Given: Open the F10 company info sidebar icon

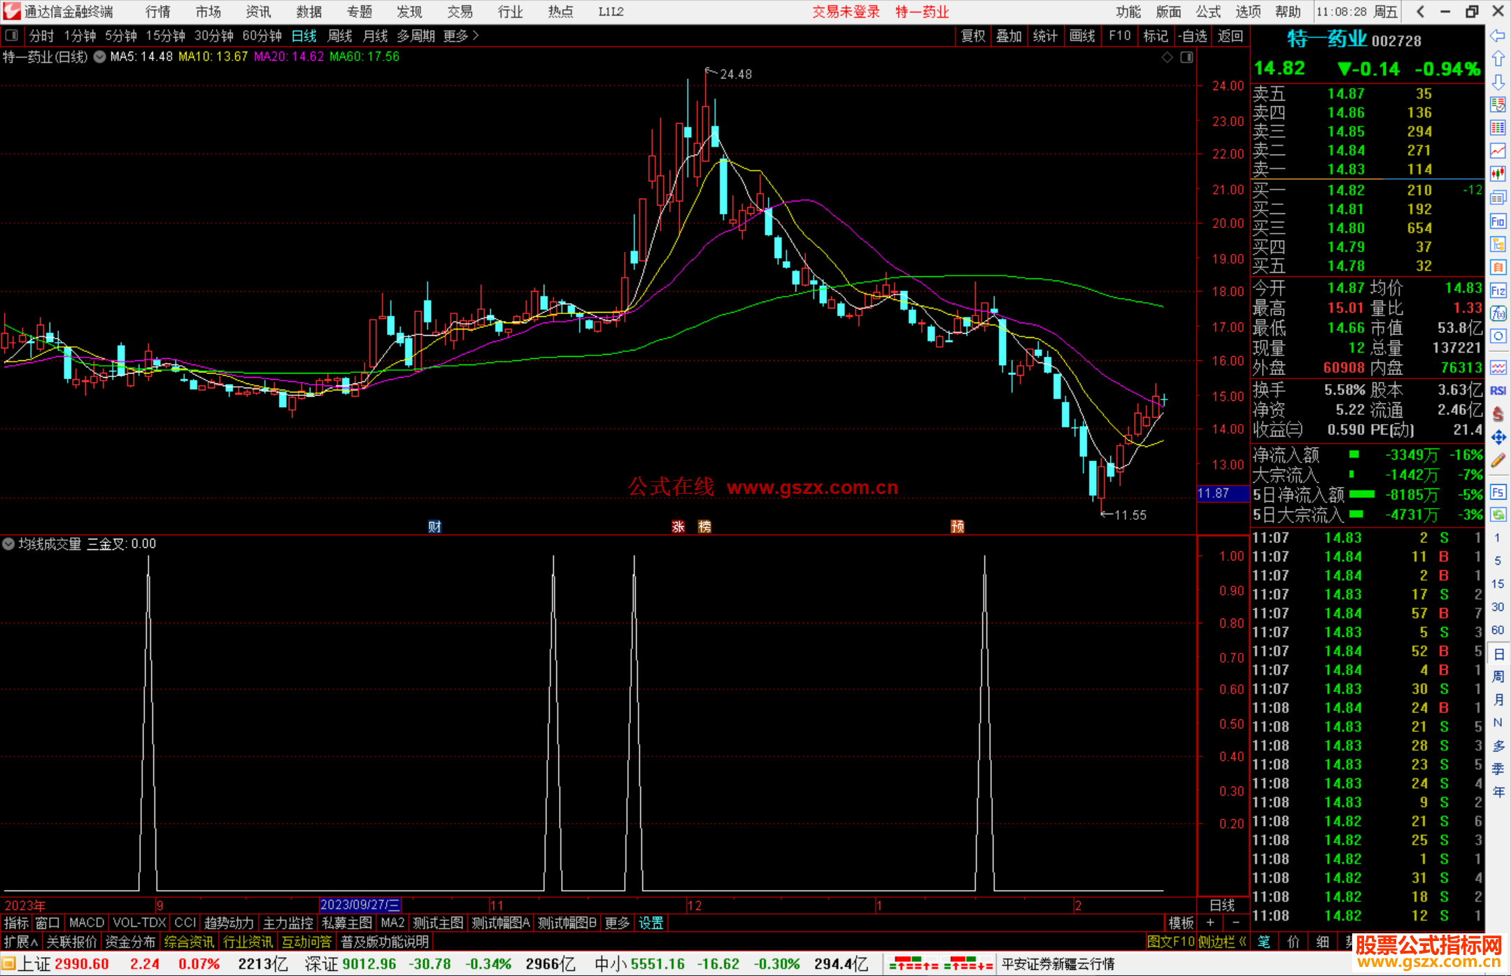Looking at the screenshot, I should [x=1497, y=222].
